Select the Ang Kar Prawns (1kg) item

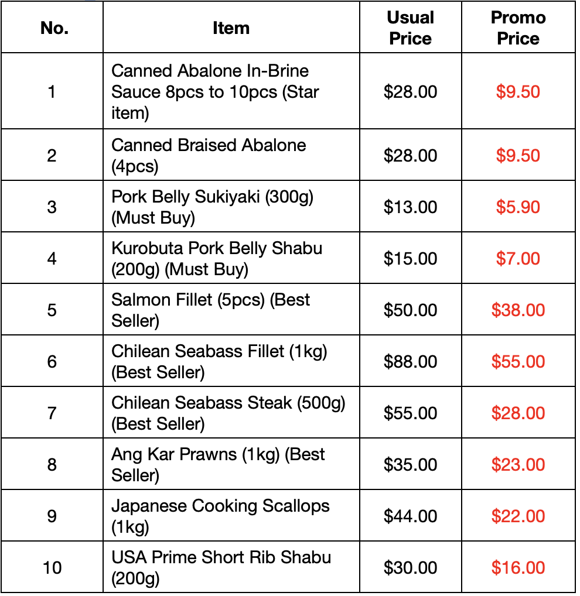[218, 464]
